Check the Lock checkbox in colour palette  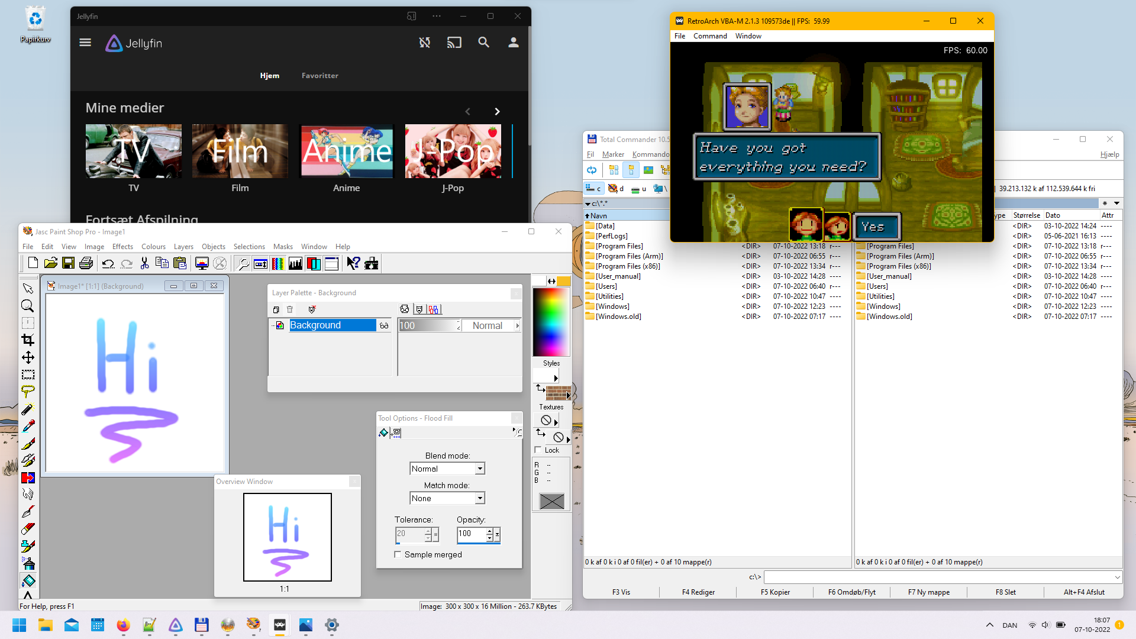pos(538,450)
